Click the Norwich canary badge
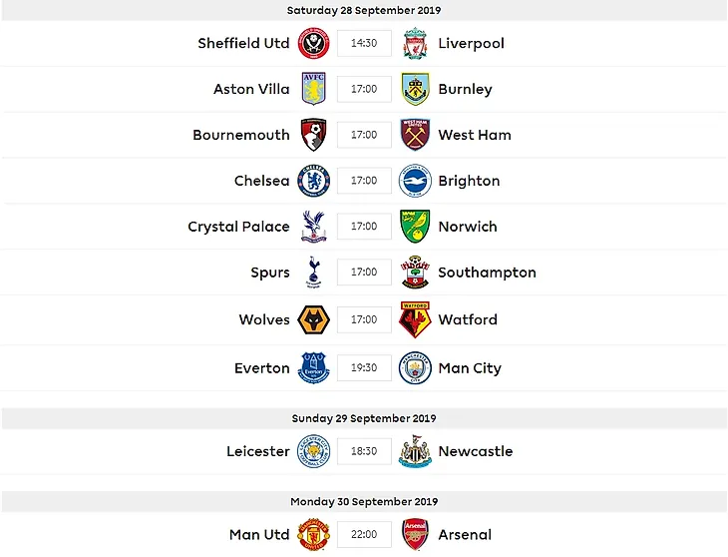The height and width of the screenshot is (557, 728). pos(415,227)
